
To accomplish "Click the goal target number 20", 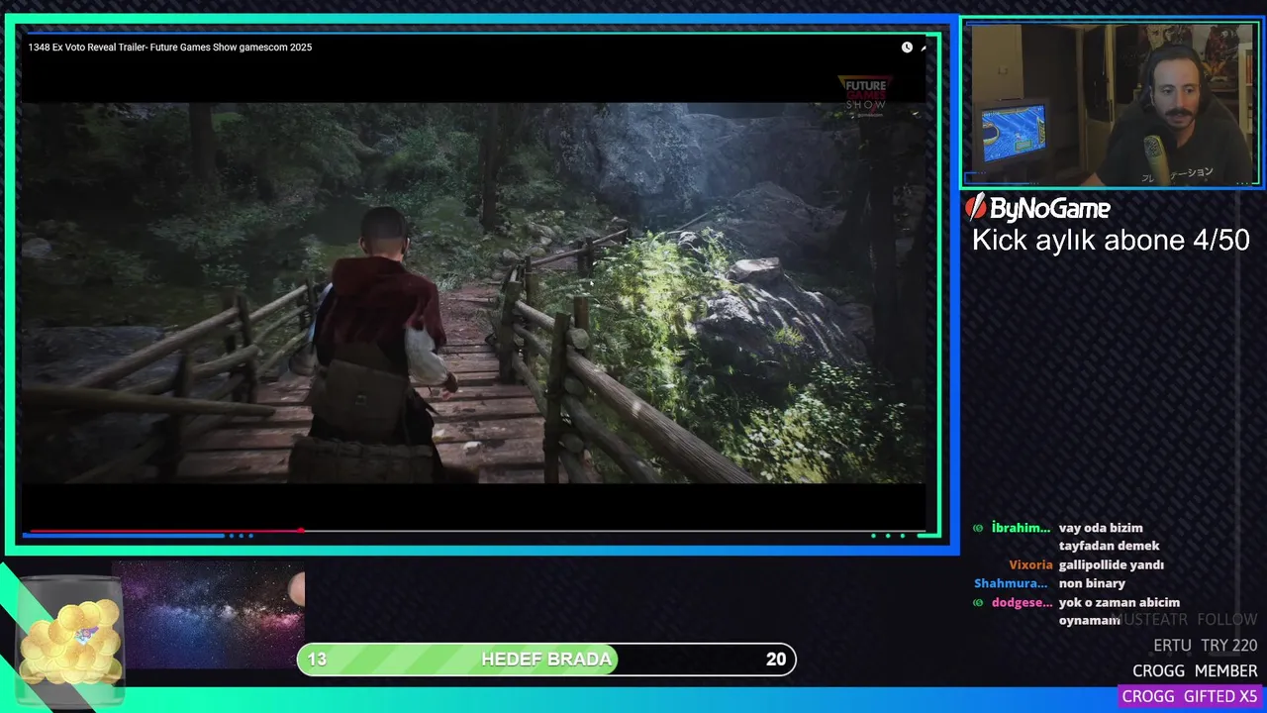I will click(776, 660).
